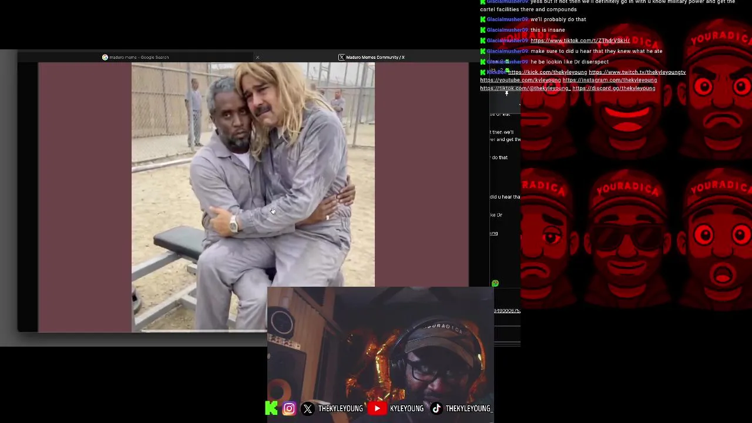Click the TikTok icon in the bottom overlay

coord(436,408)
